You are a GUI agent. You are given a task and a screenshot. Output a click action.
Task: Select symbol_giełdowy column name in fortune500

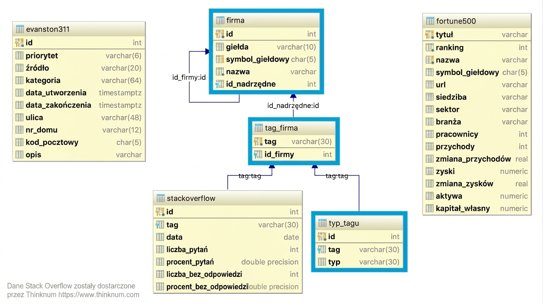tap(467, 72)
